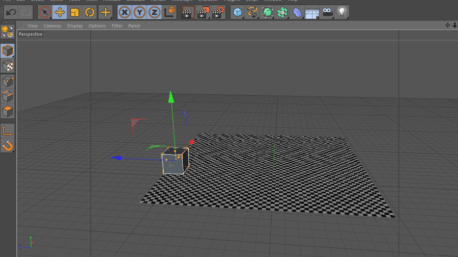The height and width of the screenshot is (257, 458).
Task: Click the red plane-constraint corner handle
Action: [x=135, y=122]
